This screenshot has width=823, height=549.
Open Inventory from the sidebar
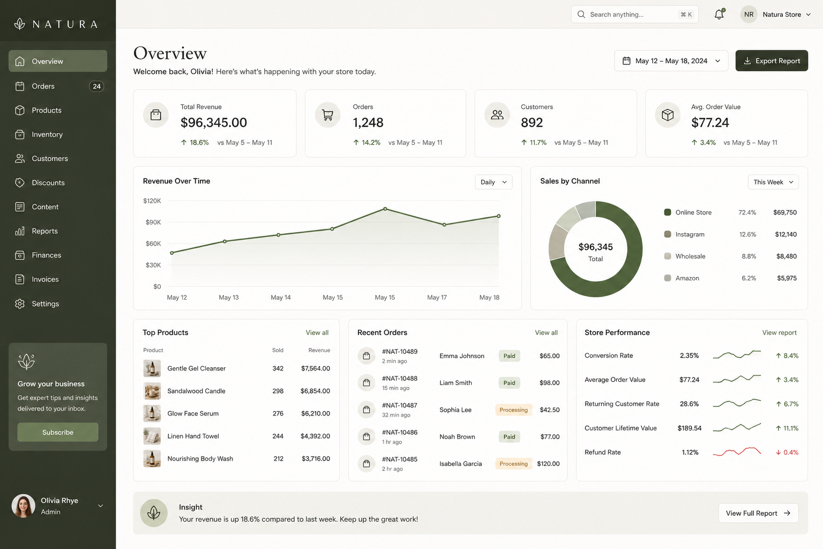pos(58,134)
